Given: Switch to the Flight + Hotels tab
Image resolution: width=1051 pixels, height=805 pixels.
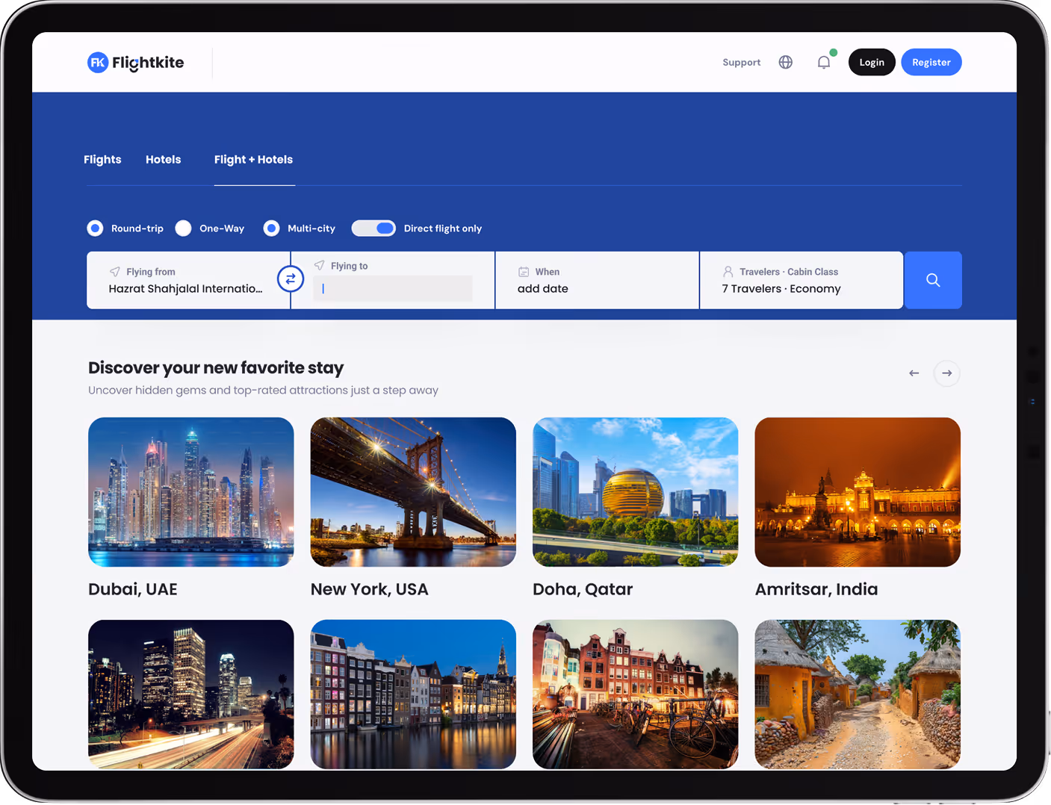Looking at the screenshot, I should (x=254, y=160).
